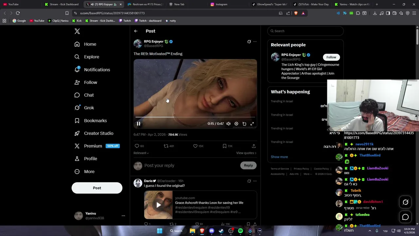Bookmark this page in the address bar
This screenshot has height=236, width=419.
coord(67,13)
